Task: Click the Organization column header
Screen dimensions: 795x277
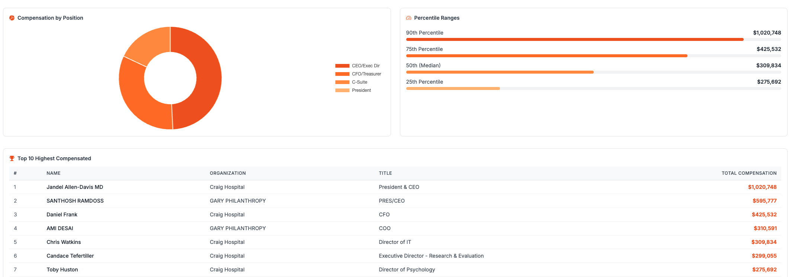Action: pyautogui.click(x=228, y=173)
